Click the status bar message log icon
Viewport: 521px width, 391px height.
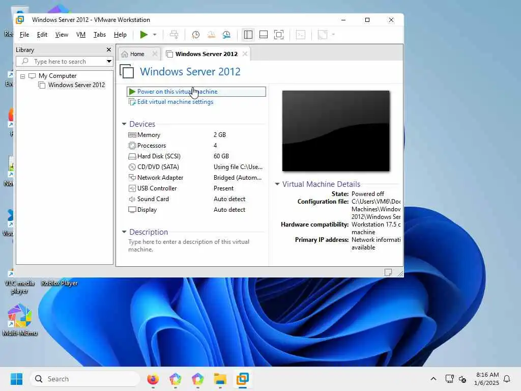click(388, 272)
